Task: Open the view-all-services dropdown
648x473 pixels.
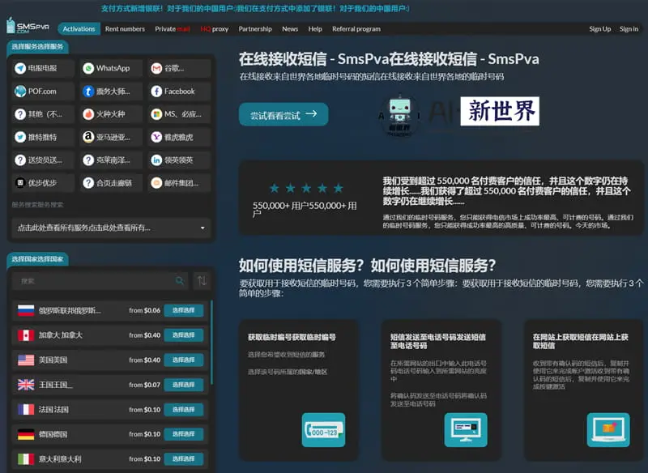Action: point(111,228)
